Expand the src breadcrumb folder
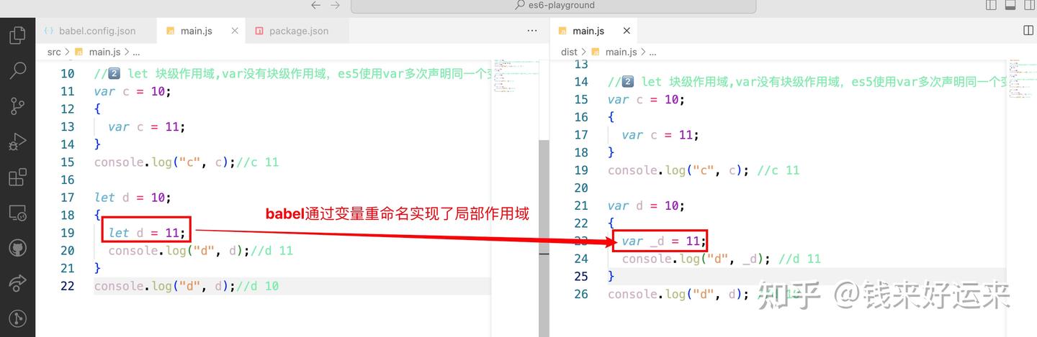Image resolution: width=1037 pixels, height=337 pixels. click(54, 52)
